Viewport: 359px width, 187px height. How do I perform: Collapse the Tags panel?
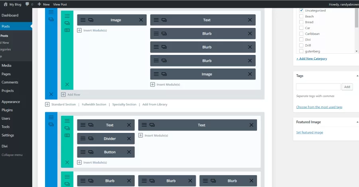coord(357,76)
